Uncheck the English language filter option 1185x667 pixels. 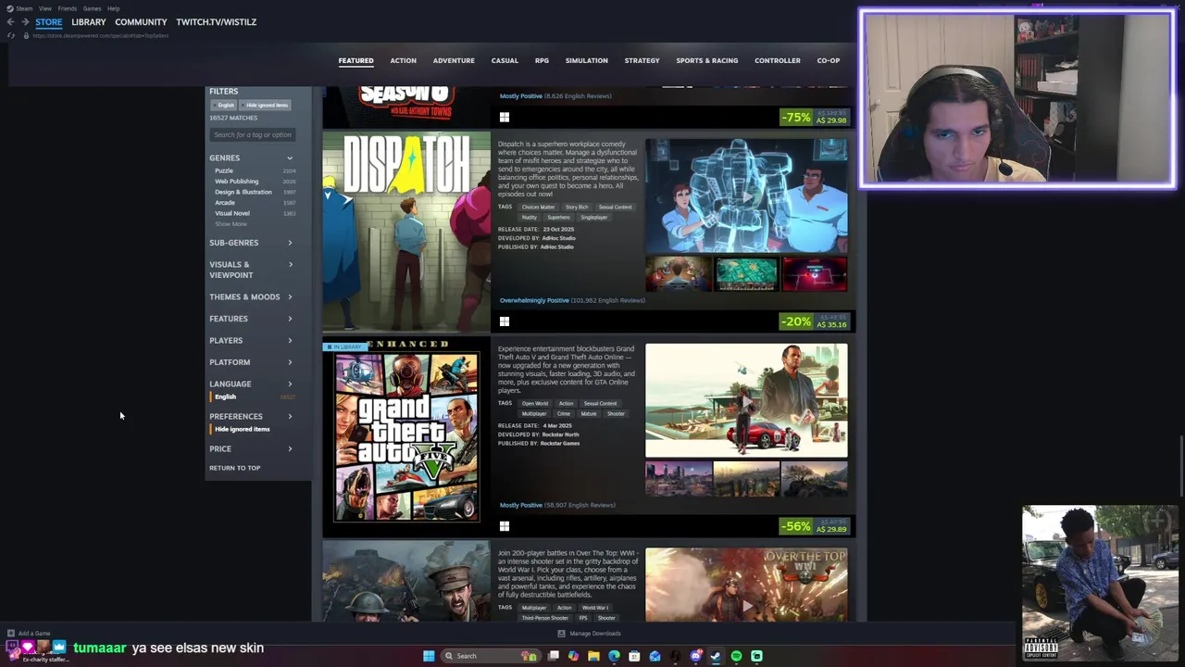coord(225,396)
